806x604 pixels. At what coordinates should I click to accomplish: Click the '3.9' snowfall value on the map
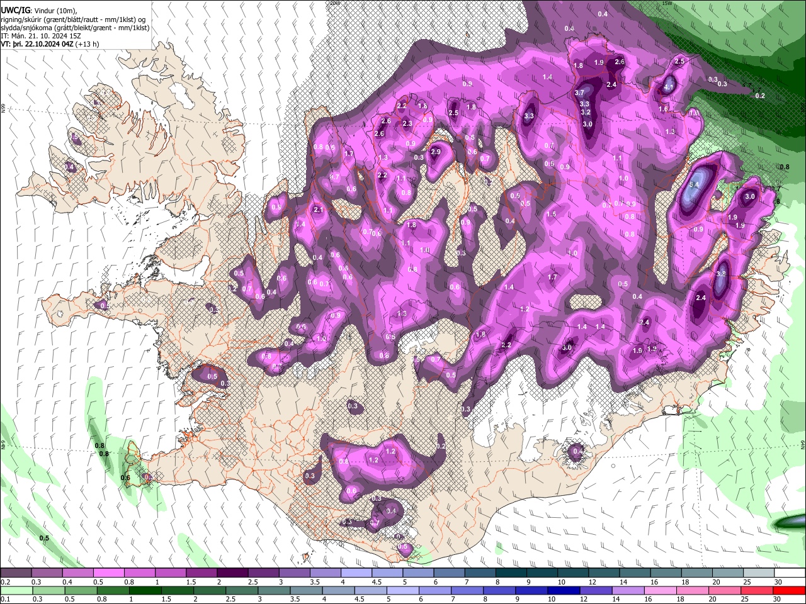click(721, 274)
